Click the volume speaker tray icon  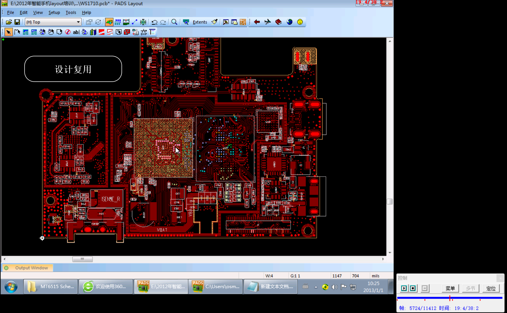coord(334,287)
